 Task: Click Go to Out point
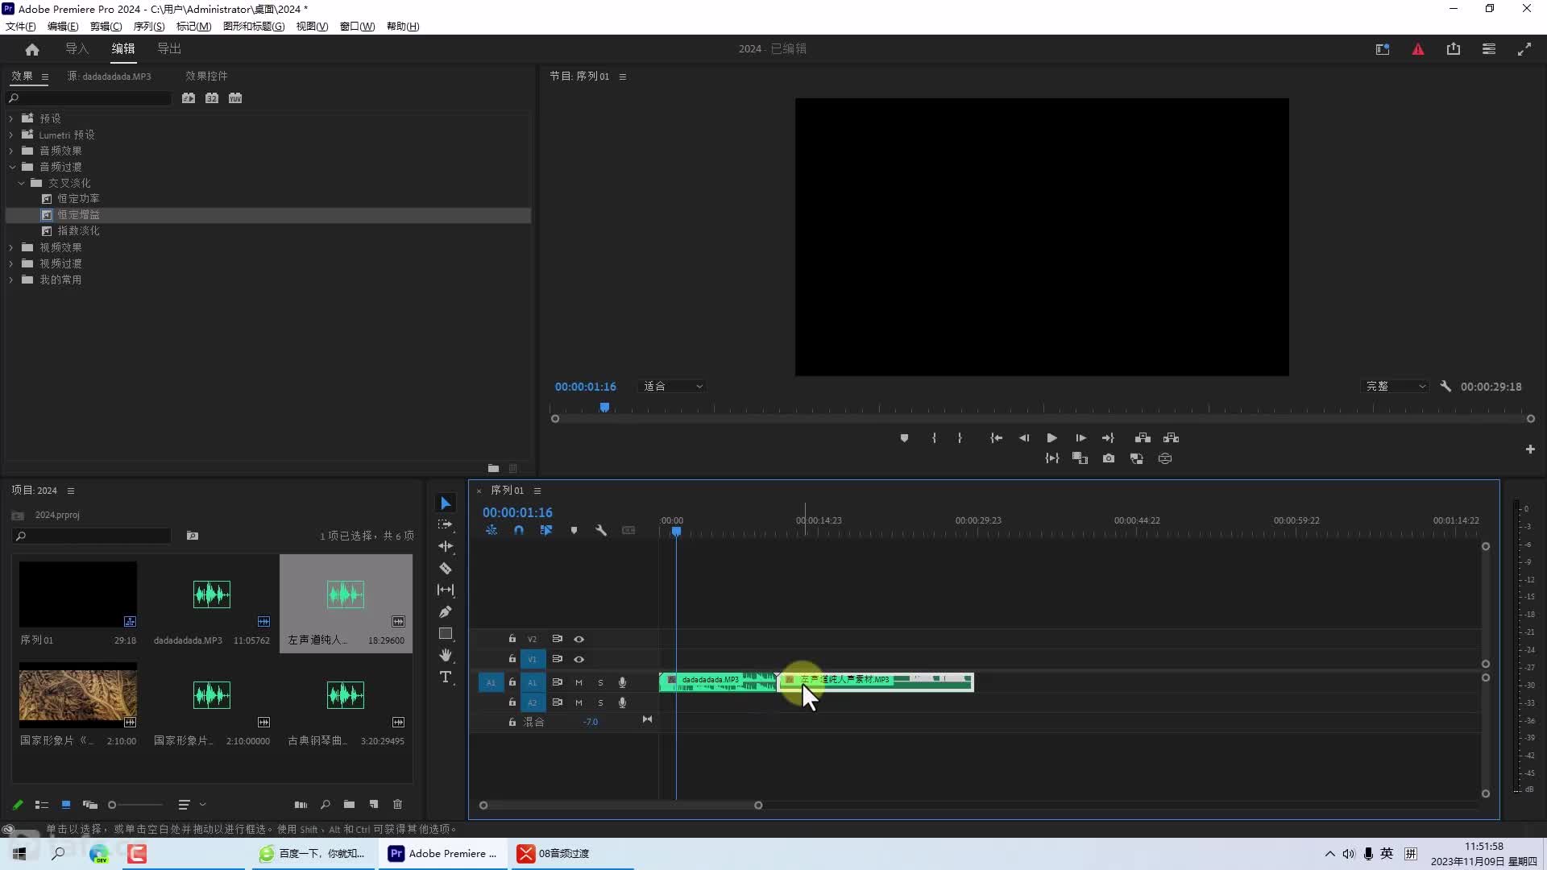(1108, 438)
